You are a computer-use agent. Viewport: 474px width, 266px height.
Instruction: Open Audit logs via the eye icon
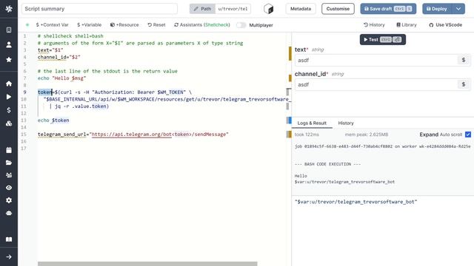coord(9,188)
